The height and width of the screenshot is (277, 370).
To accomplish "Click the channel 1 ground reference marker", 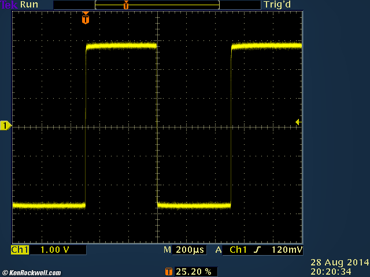I will pyautogui.click(x=5, y=126).
